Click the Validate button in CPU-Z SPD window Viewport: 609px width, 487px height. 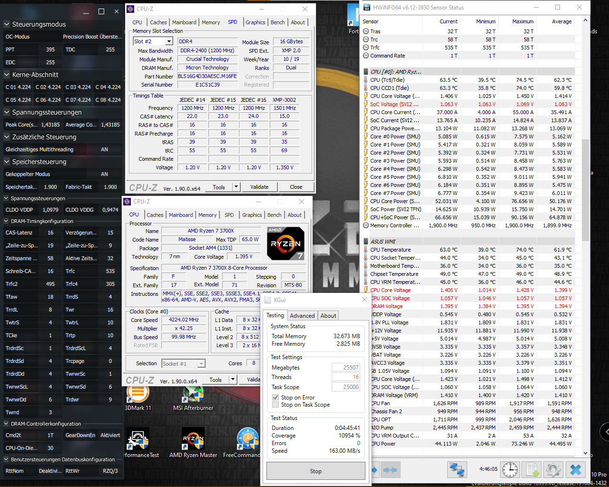(x=259, y=187)
